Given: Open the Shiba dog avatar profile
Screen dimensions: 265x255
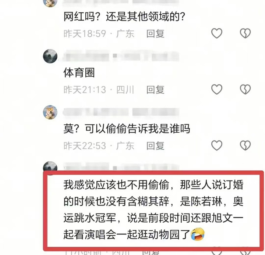Looking at the screenshot, I should coord(50,112).
